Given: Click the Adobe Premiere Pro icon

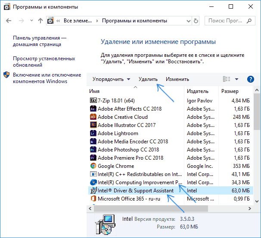Looking at the screenshot, I should pos(93,158).
